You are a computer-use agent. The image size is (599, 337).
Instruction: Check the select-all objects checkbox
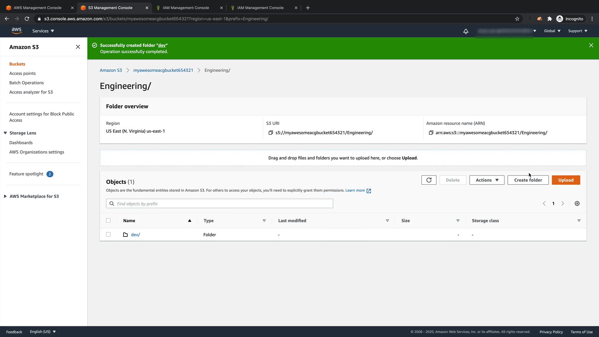pyautogui.click(x=108, y=220)
